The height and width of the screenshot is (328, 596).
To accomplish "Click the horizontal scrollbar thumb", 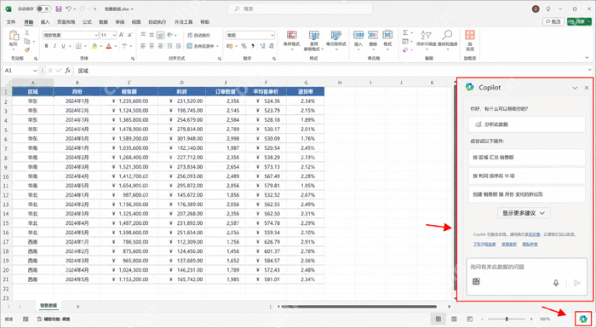I will [x=358, y=307].
